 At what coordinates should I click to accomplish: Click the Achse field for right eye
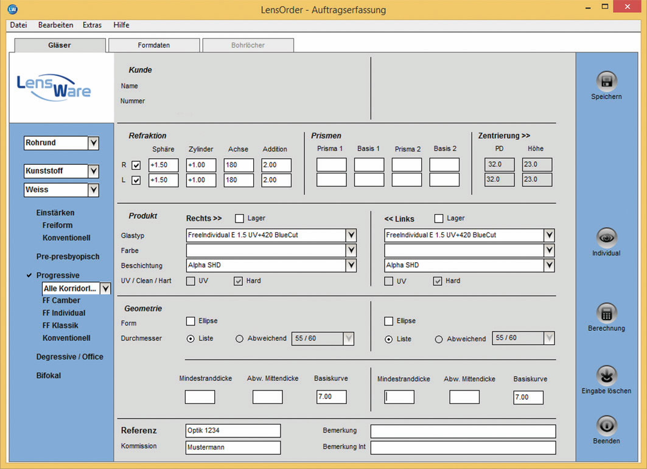pos(239,165)
